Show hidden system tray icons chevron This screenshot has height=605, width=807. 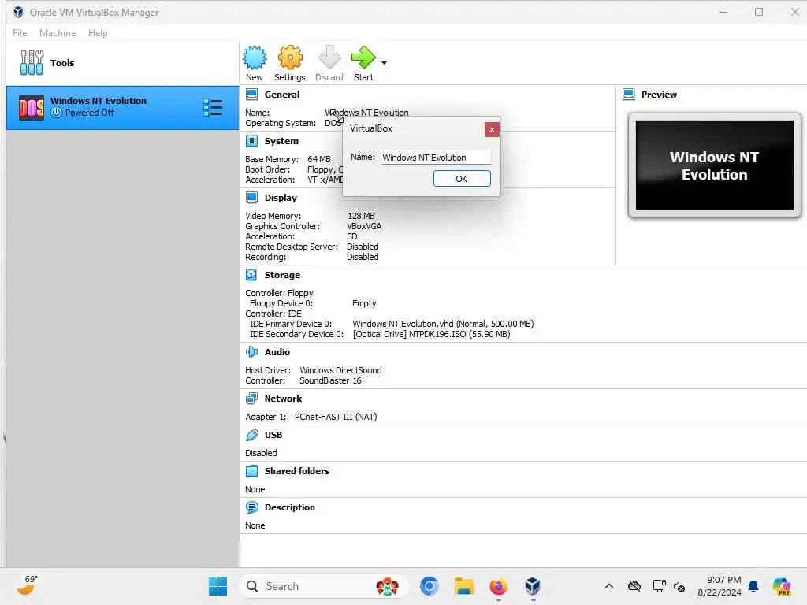point(609,586)
